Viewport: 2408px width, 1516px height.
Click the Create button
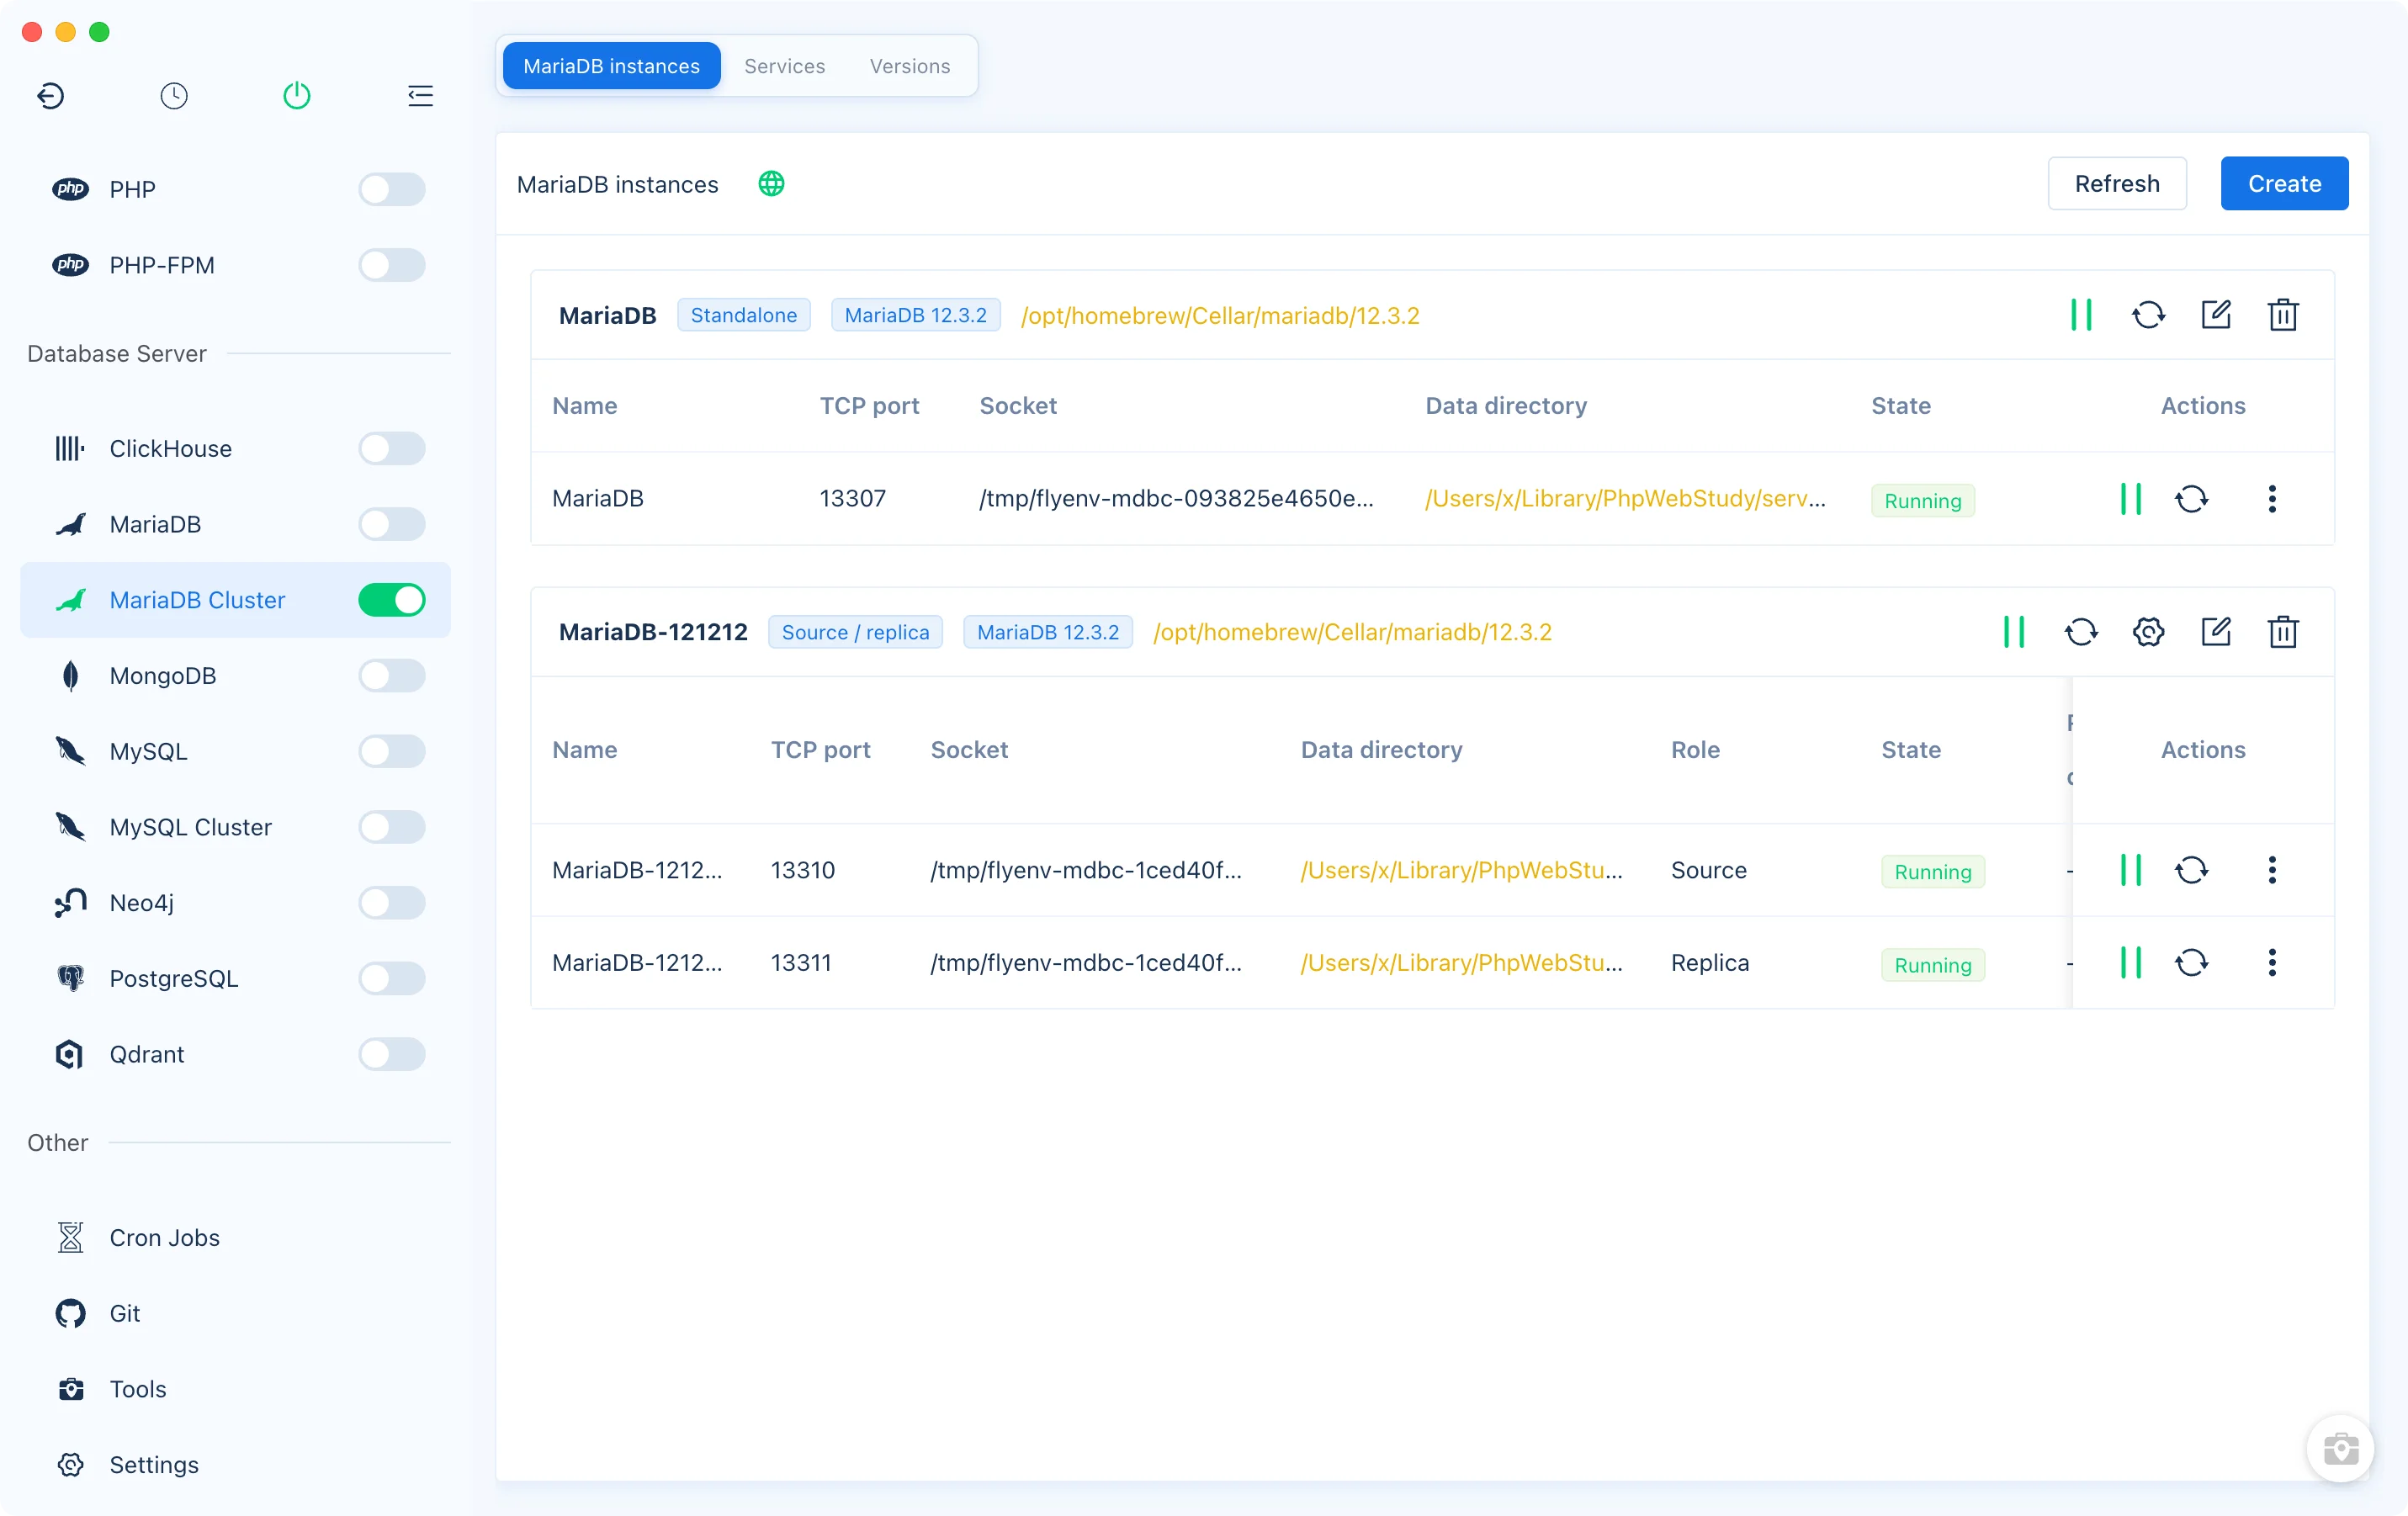[2284, 184]
